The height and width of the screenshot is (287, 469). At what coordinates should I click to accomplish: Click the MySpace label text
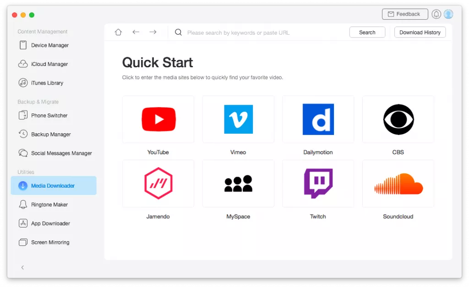[238, 217]
